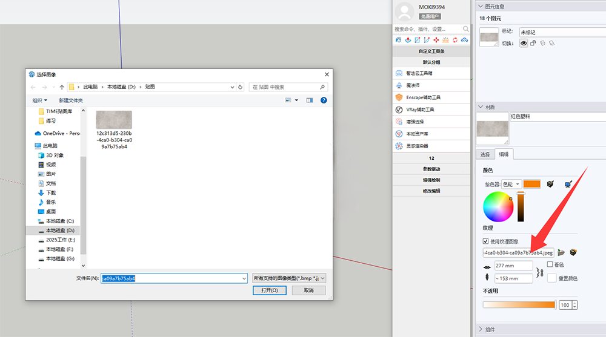Switch to the 选择 materials tab
The image size is (606, 337).
pyautogui.click(x=485, y=154)
